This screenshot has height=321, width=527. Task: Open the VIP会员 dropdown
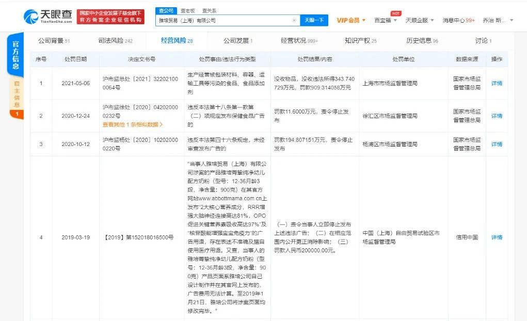point(351,21)
